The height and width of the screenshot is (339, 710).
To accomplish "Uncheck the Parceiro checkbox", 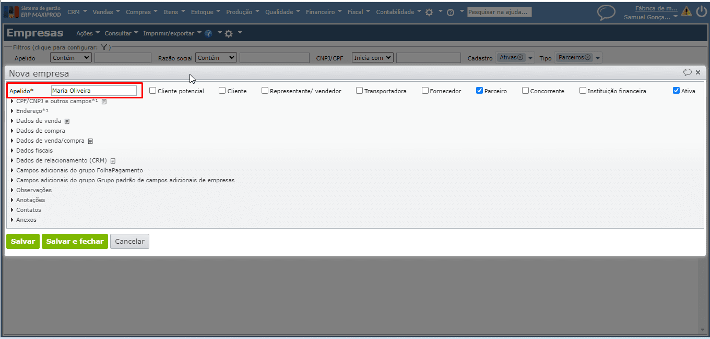I will click(x=480, y=91).
